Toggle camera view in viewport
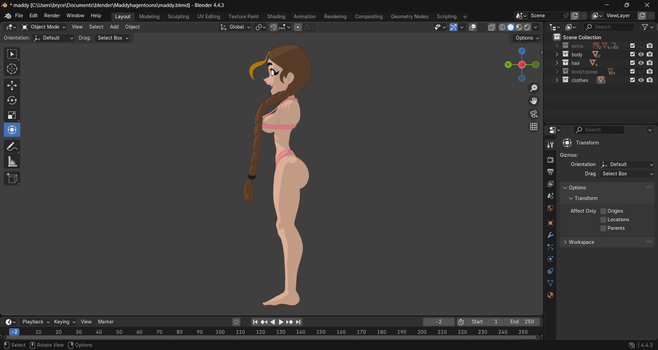This screenshot has width=658, height=350. [x=534, y=114]
